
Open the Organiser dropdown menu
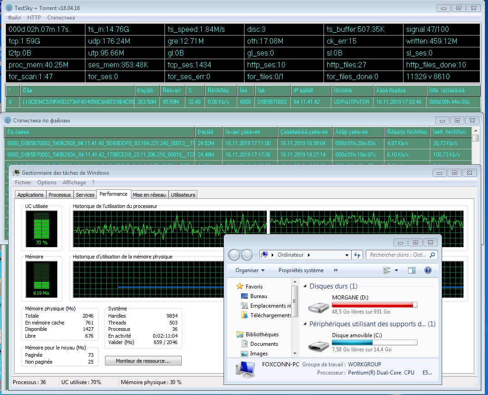coord(250,270)
